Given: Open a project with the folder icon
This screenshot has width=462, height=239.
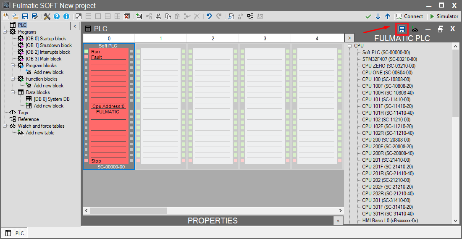Looking at the screenshot, I should pos(15,16).
